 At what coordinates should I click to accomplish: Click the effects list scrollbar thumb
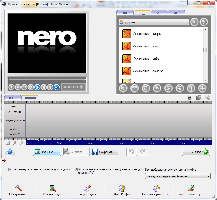click(205, 50)
